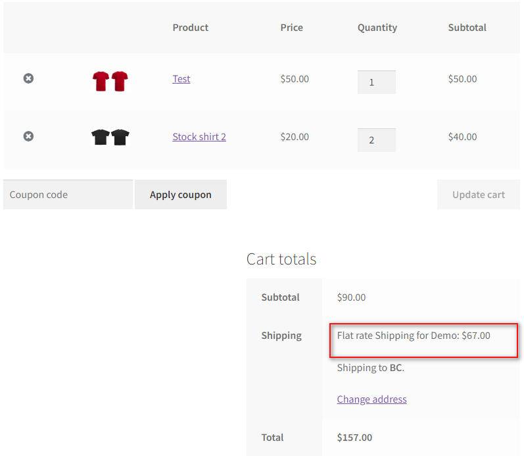Click the Total row label

(272, 438)
